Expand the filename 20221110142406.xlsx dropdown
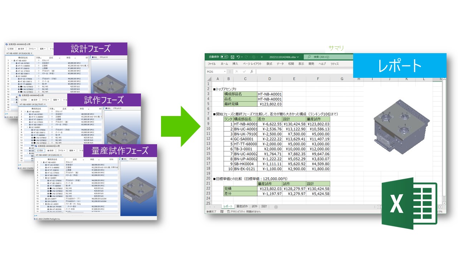Image resolution: width=458 pixels, height=257 pixels. (298, 57)
